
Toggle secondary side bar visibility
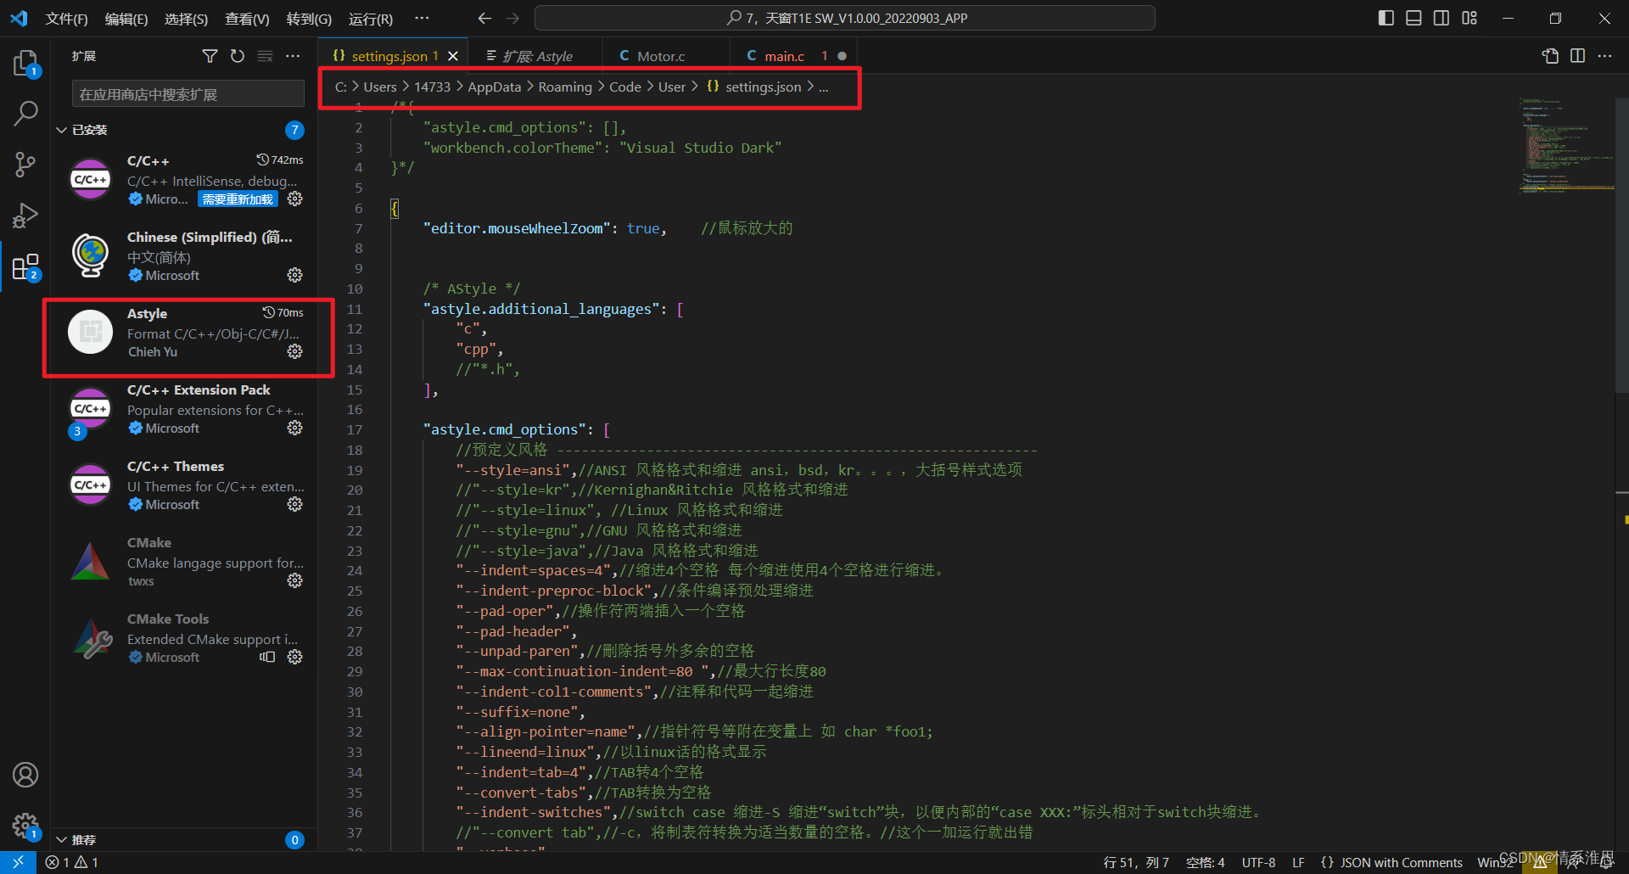click(1441, 18)
